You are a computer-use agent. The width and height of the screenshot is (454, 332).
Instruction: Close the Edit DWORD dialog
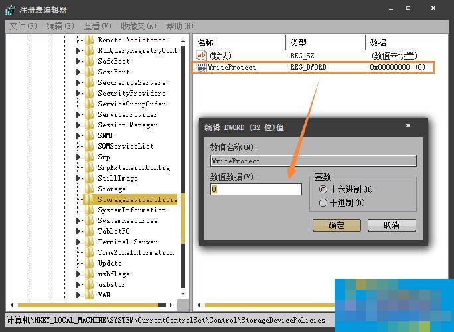(408, 126)
